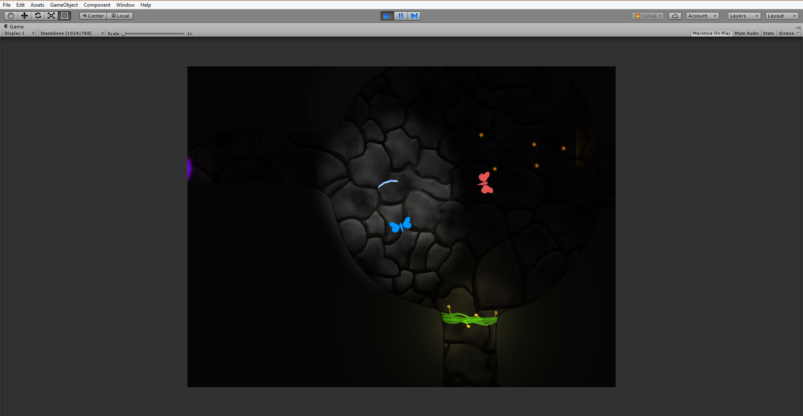803x416 pixels.
Task: Click the Local orientation button
Action: click(x=120, y=16)
